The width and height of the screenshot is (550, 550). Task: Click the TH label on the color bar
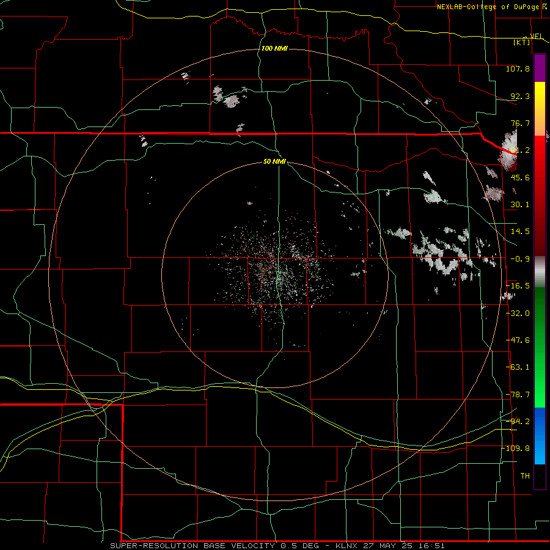[525, 476]
